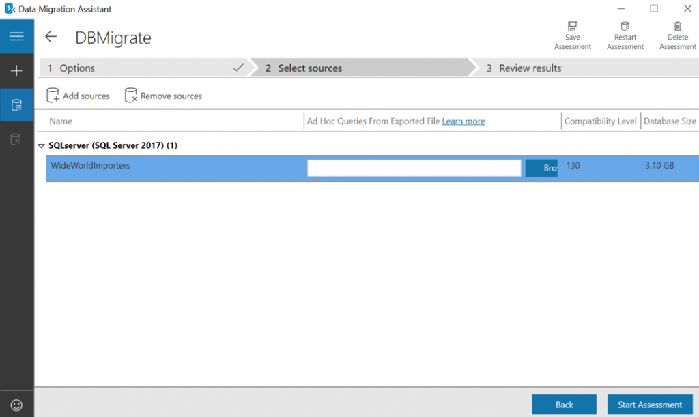Click the Add sources icon
Viewport: 699px width, 417px height.
(x=53, y=95)
